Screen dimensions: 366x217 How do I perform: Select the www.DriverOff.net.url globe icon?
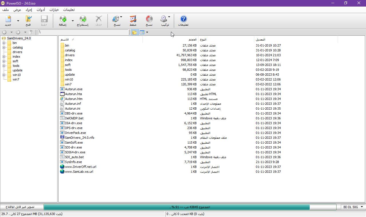tap(62, 167)
